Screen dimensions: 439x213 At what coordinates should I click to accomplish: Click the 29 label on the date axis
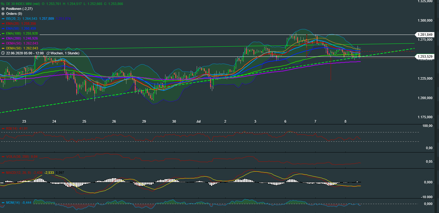(144, 121)
